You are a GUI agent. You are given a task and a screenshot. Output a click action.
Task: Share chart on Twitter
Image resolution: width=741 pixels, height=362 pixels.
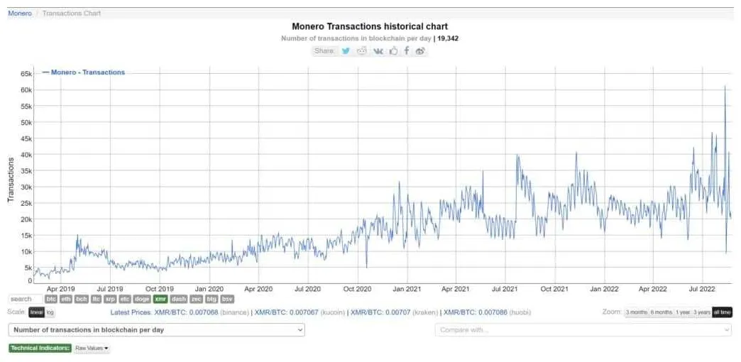click(x=346, y=51)
